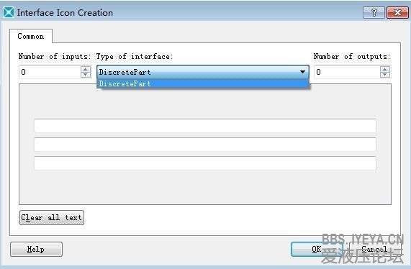The width and height of the screenshot is (411, 269).
Task: Decrease the Number of outputs value
Action: (384, 75)
